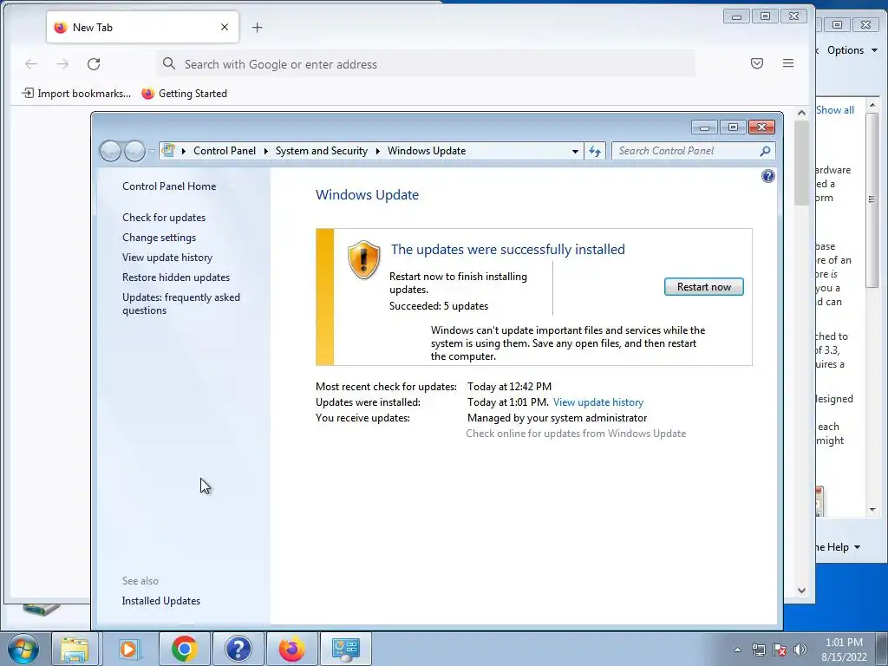Click the search magnifier icon in Firefox address bar
This screenshot has height=666, width=888.
coord(169,63)
